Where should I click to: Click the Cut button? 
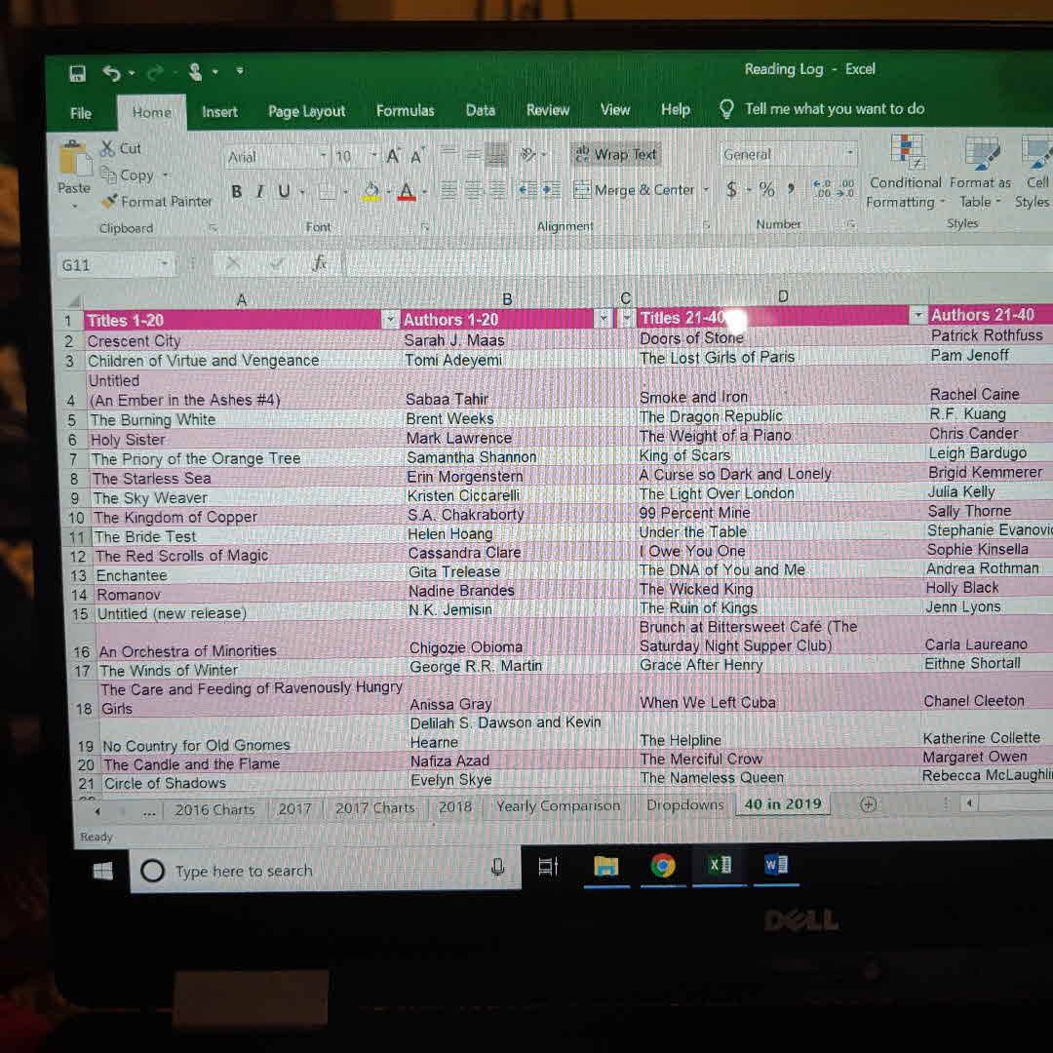point(122,148)
